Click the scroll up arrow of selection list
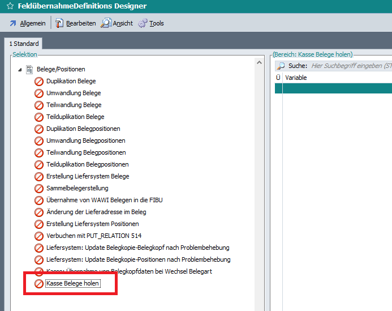Image resolution: width=392 pixels, height=311 pixels. pyautogui.click(x=259, y=61)
